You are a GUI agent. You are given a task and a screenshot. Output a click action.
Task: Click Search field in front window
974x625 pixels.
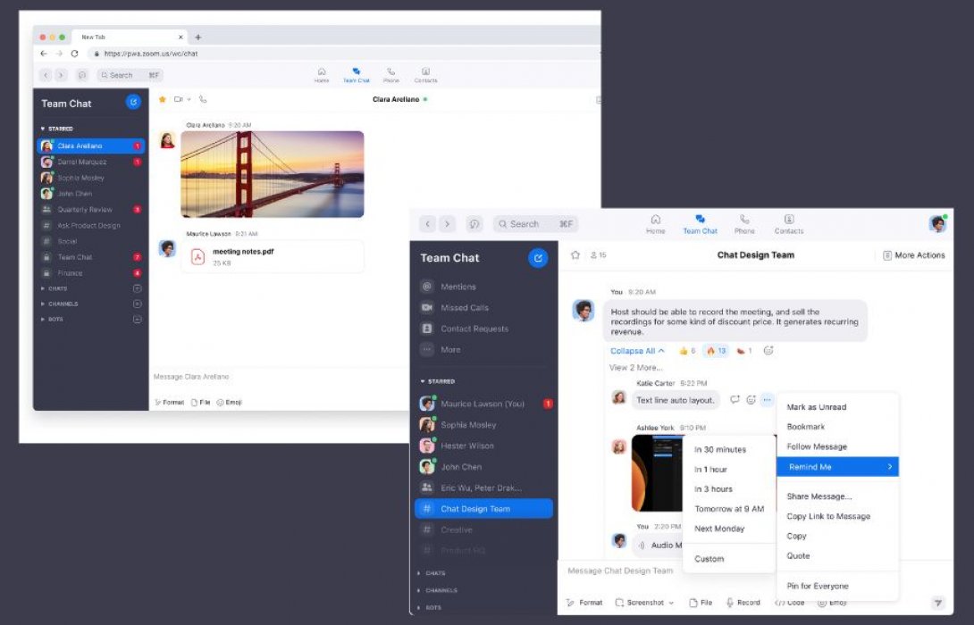[x=535, y=223]
